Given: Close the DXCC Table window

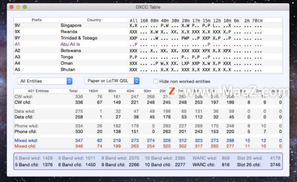Looking at the screenshot, I should pos(11,7).
